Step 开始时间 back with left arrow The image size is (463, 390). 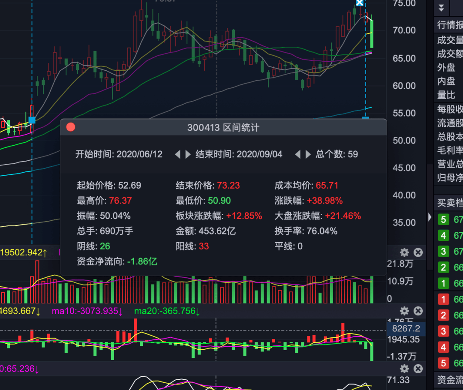point(177,154)
